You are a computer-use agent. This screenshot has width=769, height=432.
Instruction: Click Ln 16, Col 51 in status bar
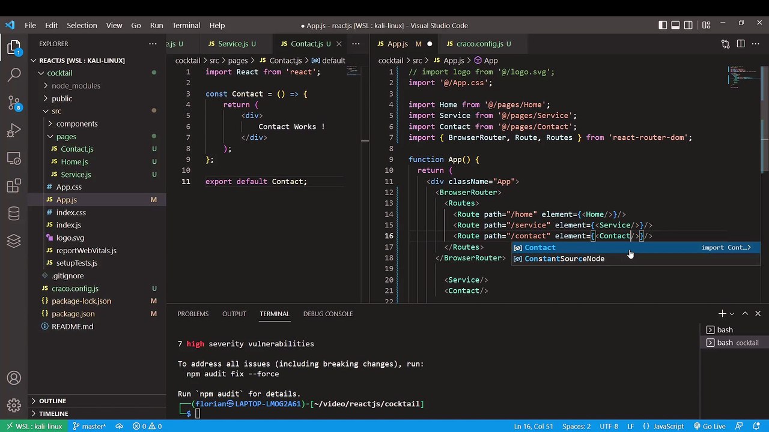[533, 426]
